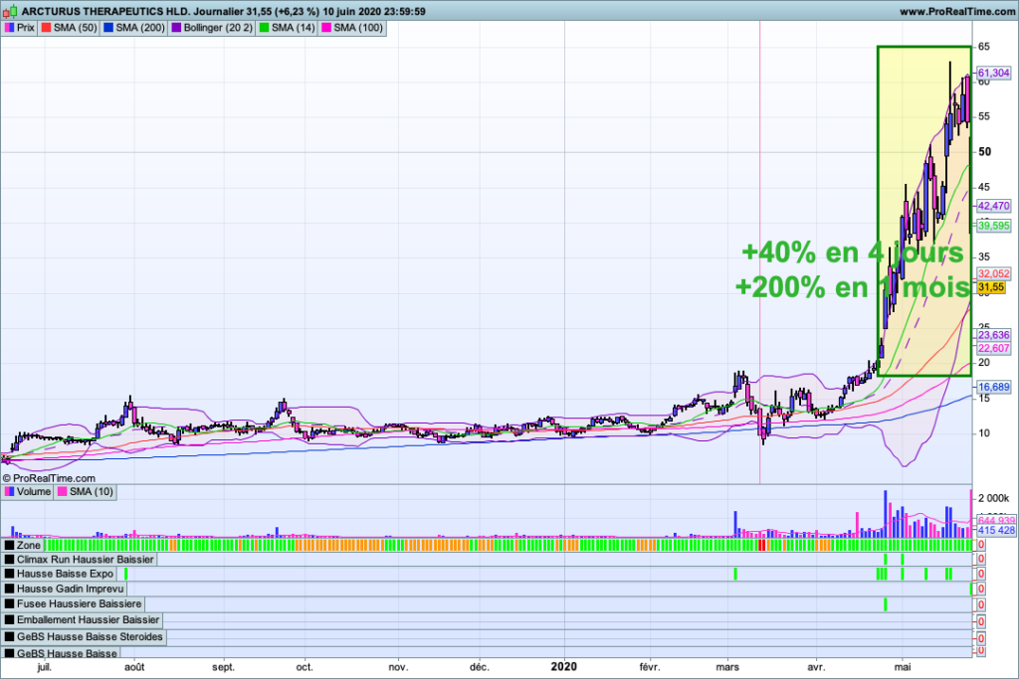Click the 0 value in Zone row
Viewport: 1019px width, 679px height.
point(981,545)
